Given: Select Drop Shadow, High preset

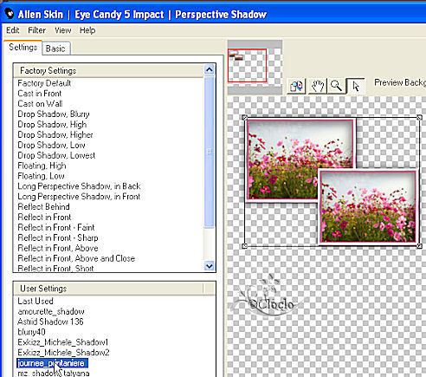Looking at the screenshot, I should click(x=52, y=125).
